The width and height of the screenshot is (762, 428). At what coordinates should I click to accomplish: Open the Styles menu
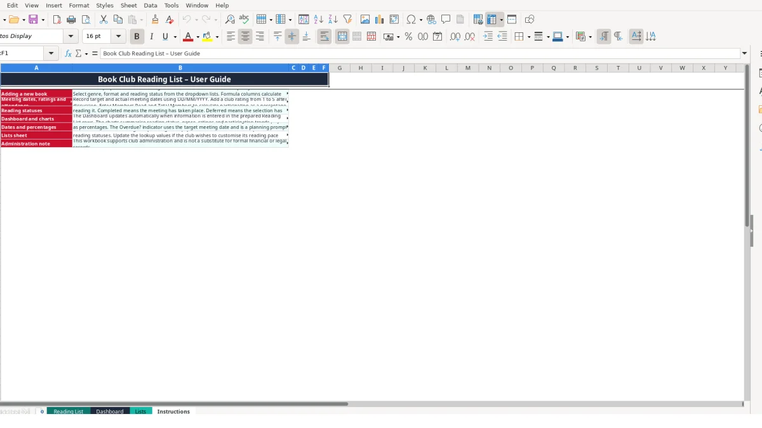tap(105, 5)
